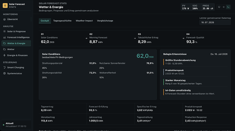
Task: Enable light theme with sun icon
Action: coord(224,7)
